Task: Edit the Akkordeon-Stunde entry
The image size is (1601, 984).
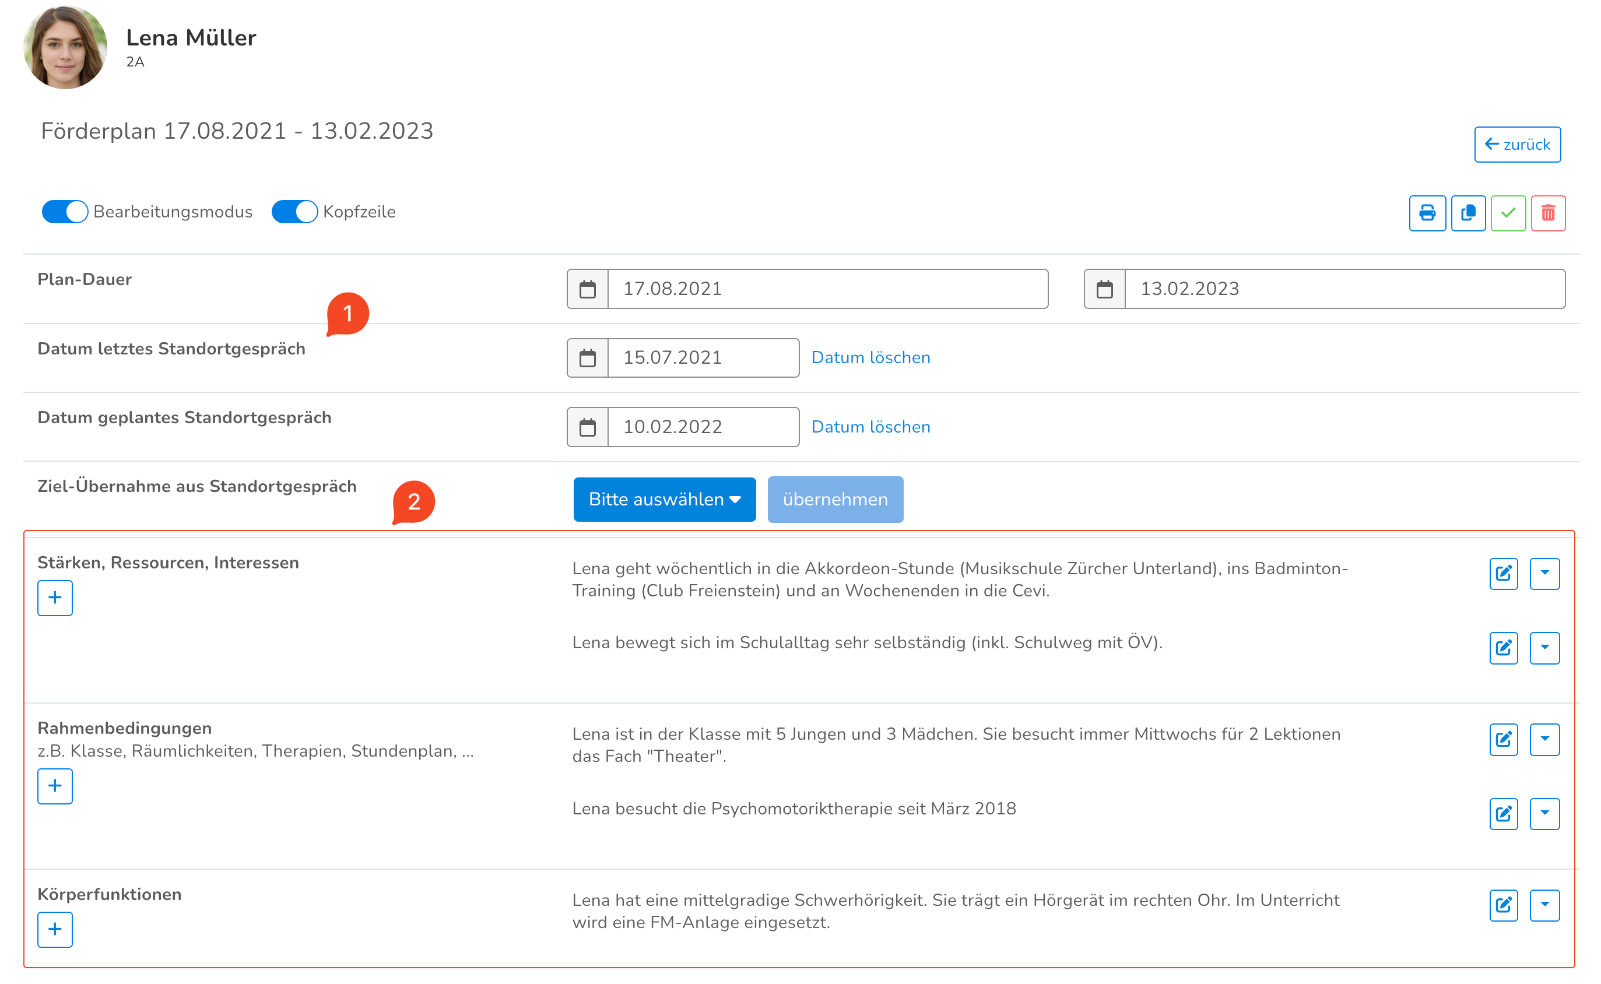Action: click(x=1502, y=574)
